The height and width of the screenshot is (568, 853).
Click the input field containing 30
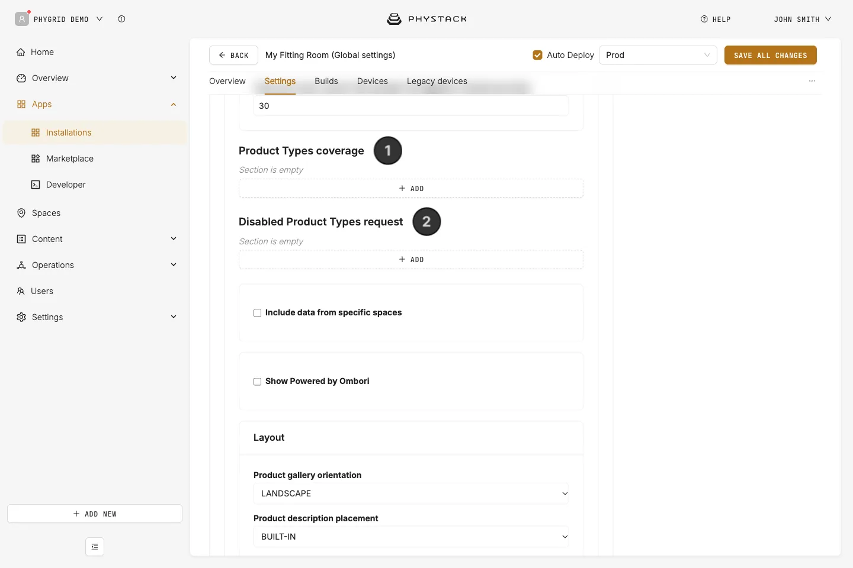click(x=411, y=106)
